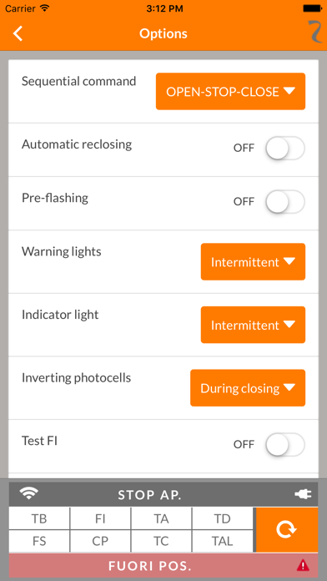Viewport: 327px width, 581px height.
Task: Enable the Pre-flashing switch
Action: [x=285, y=202]
